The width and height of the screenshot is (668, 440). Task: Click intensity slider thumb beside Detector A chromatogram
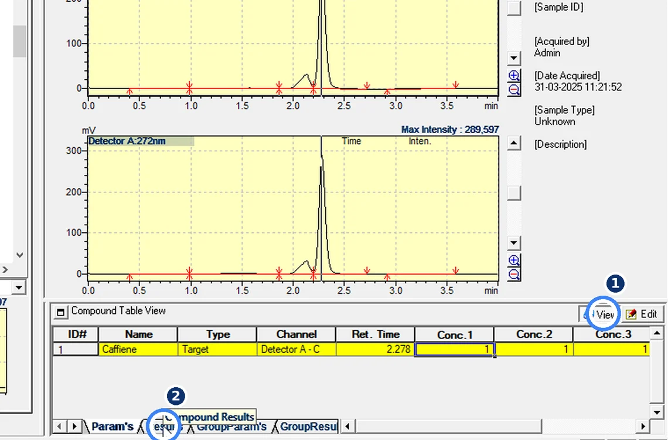pos(514,192)
